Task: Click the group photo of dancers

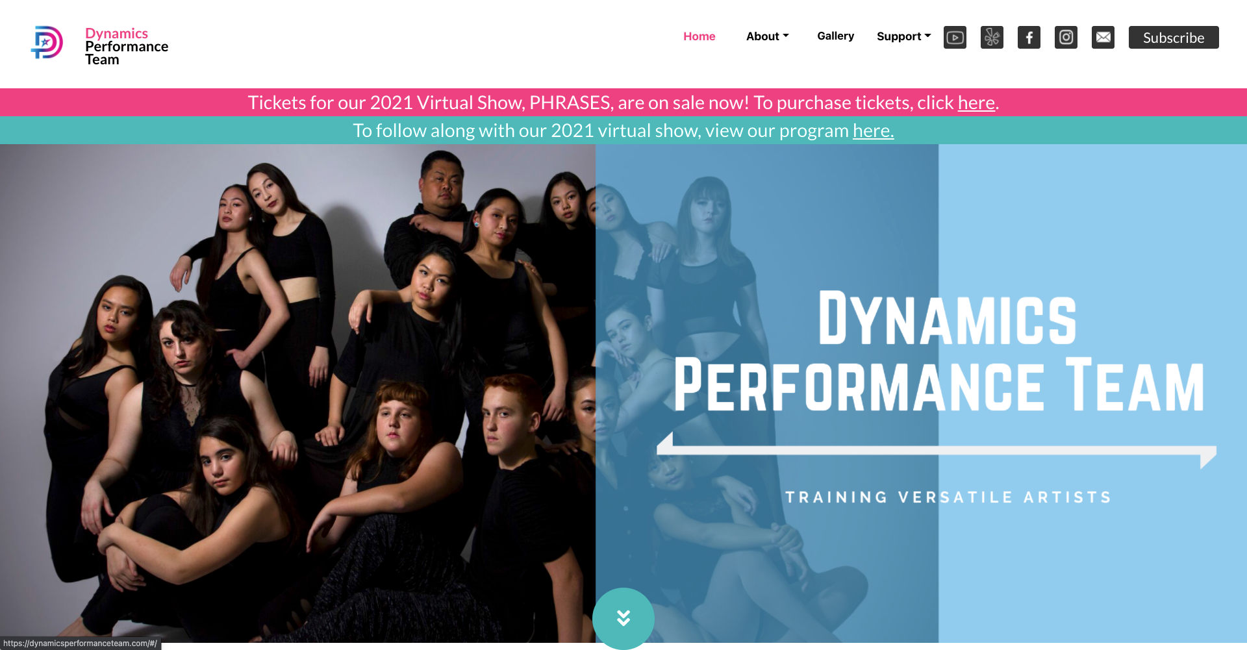Action: [x=297, y=394]
